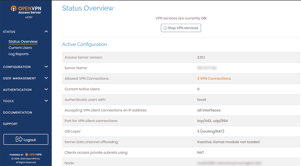Click the 'VPN services are currently ON' text
The height and width of the screenshot is (166, 301).
[x=181, y=18]
